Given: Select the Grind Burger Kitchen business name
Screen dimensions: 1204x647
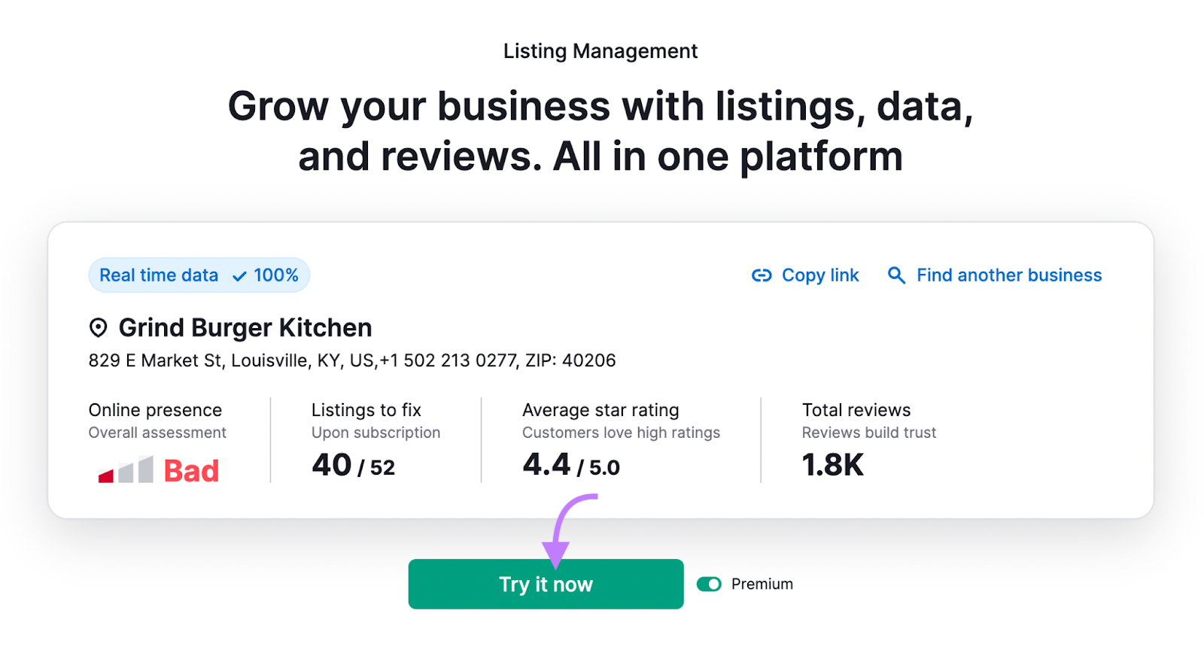Looking at the screenshot, I should click(x=245, y=328).
